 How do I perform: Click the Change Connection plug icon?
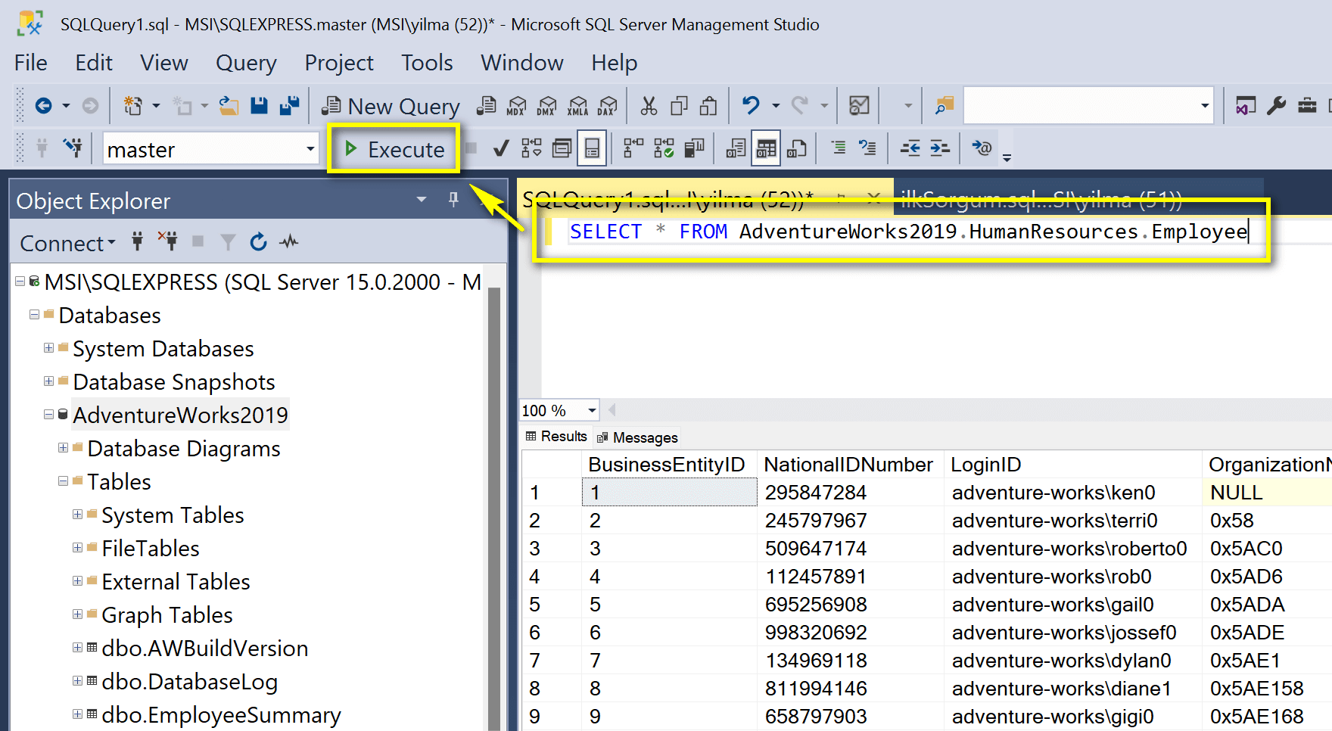point(73,148)
